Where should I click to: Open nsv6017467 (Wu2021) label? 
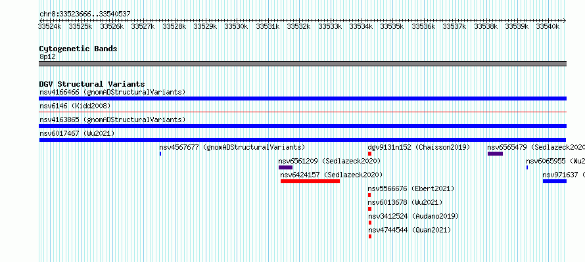(x=77, y=133)
